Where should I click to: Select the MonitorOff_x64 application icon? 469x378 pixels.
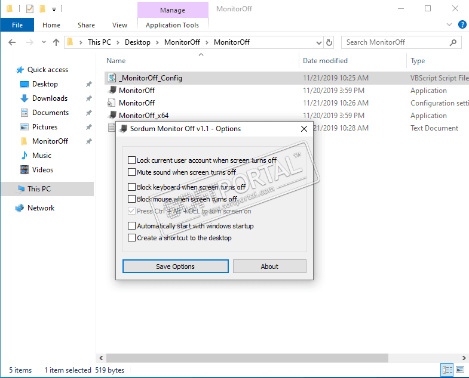click(112, 115)
